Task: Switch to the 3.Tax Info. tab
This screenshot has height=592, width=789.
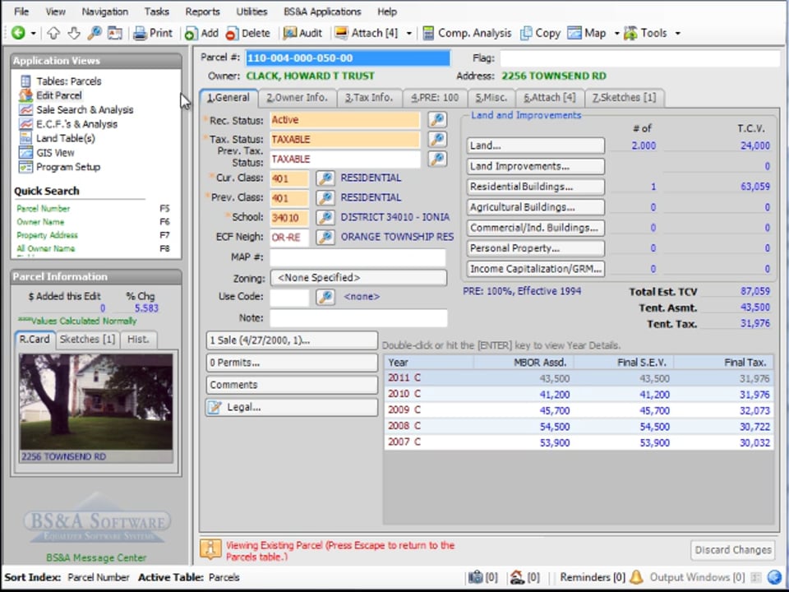Action: [368, 98]
